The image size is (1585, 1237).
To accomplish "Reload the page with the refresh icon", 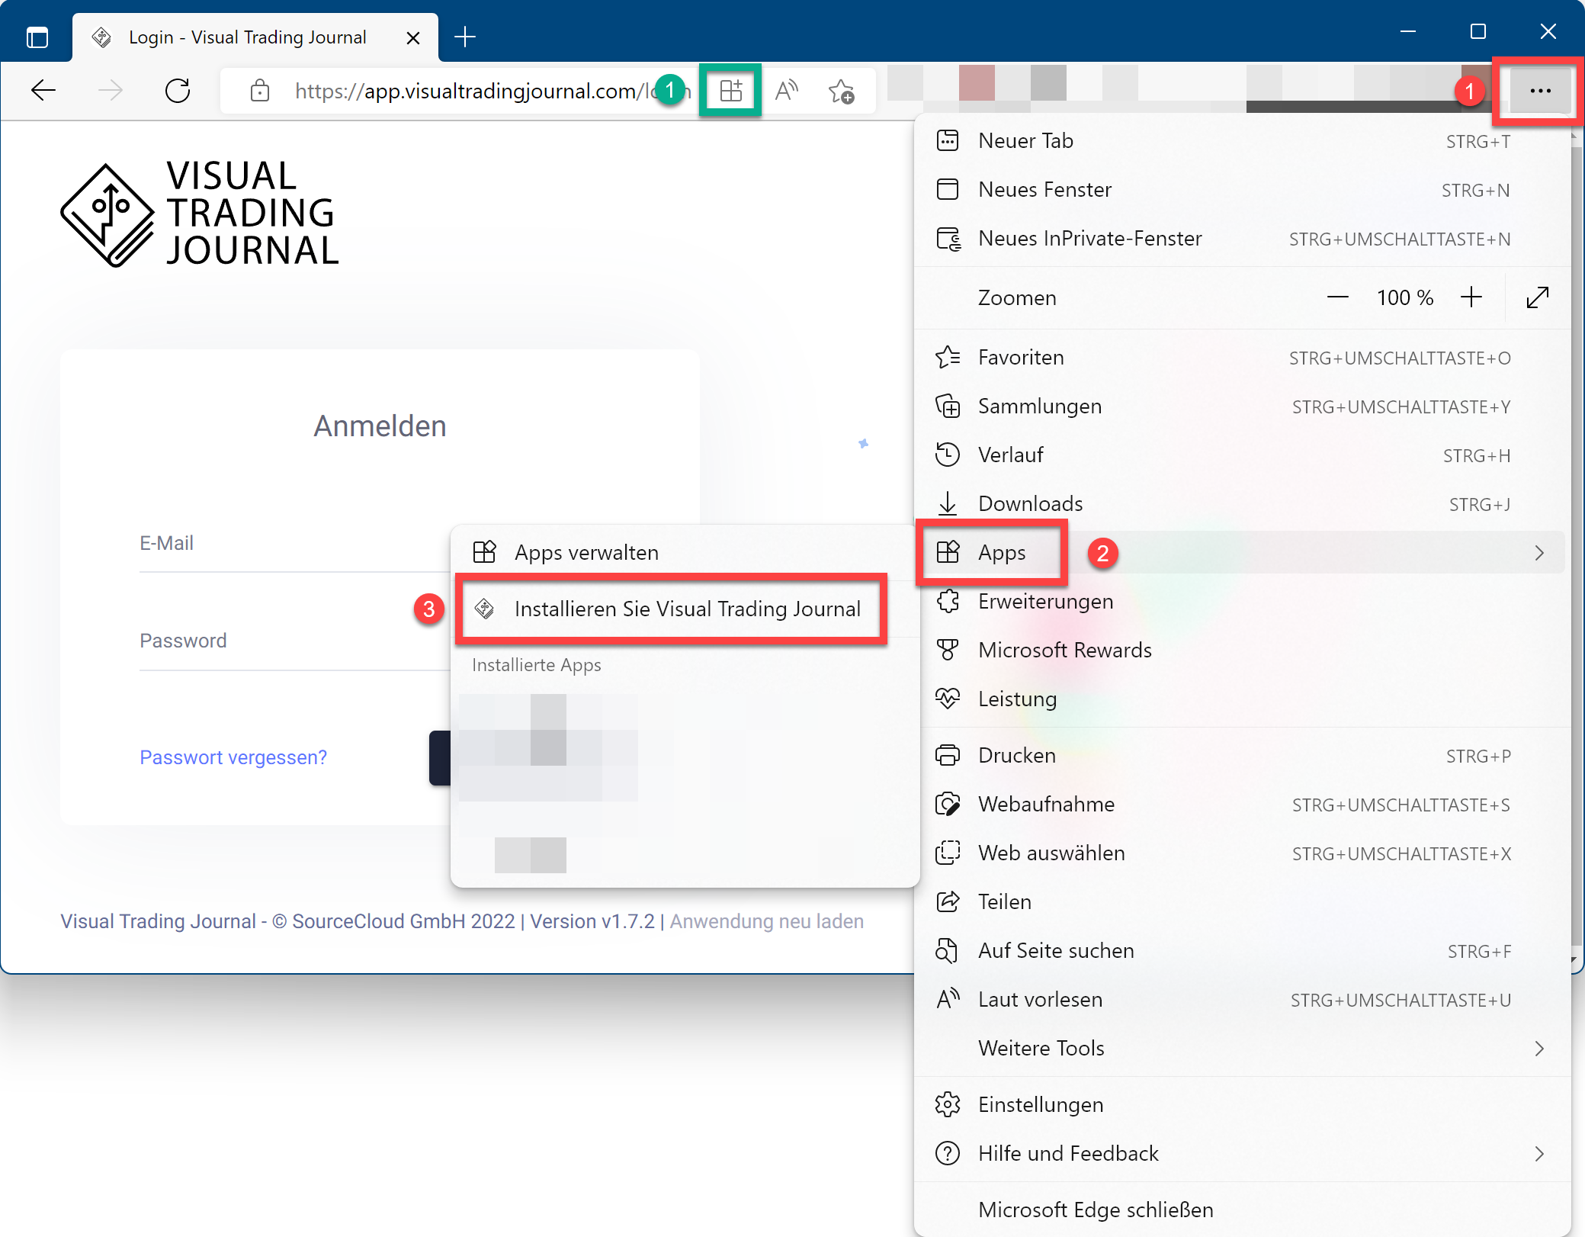I will tap(178, 91).
